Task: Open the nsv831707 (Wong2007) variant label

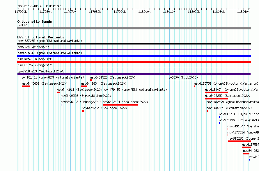Action: tap(35, 65)
